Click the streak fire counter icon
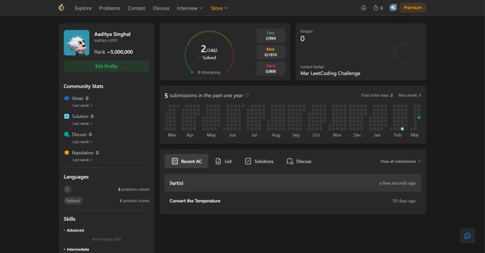485x253 pixels. tap(375, 8)
